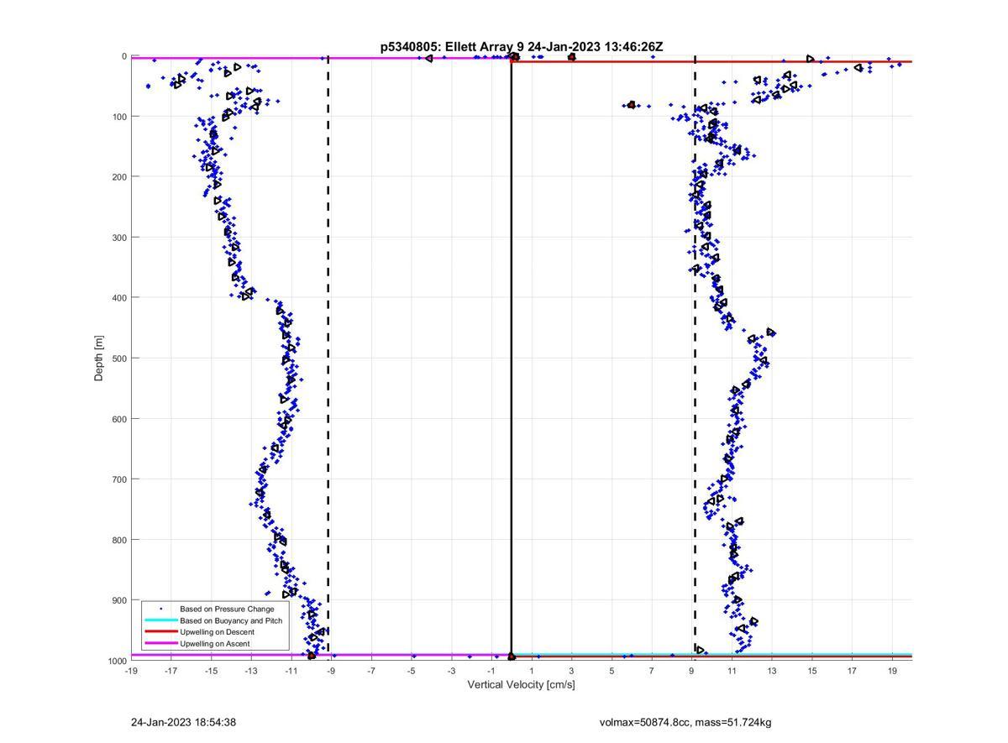
Task: Click the magenta legend line swatch
Action: pyautogui.click(x=160, y=644)
